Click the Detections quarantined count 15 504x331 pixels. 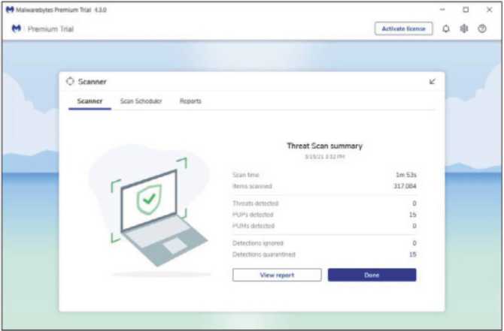coord(413,254)
